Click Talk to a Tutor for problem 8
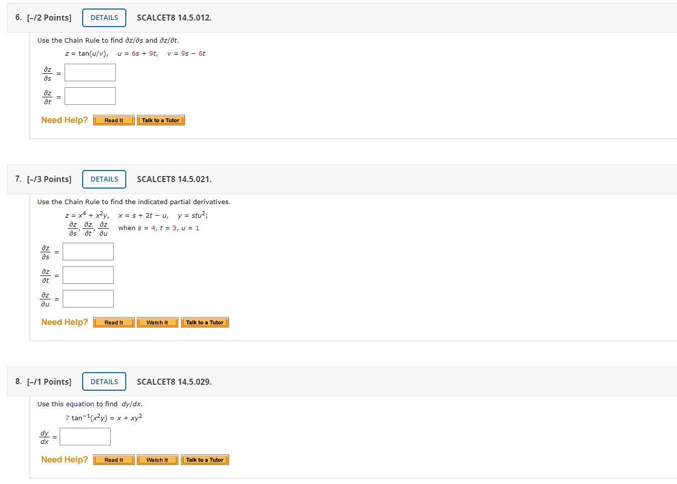 (x=204, y=459)
